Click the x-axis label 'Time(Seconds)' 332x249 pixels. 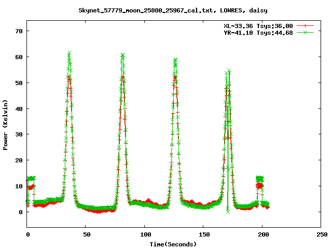[173, 244]
